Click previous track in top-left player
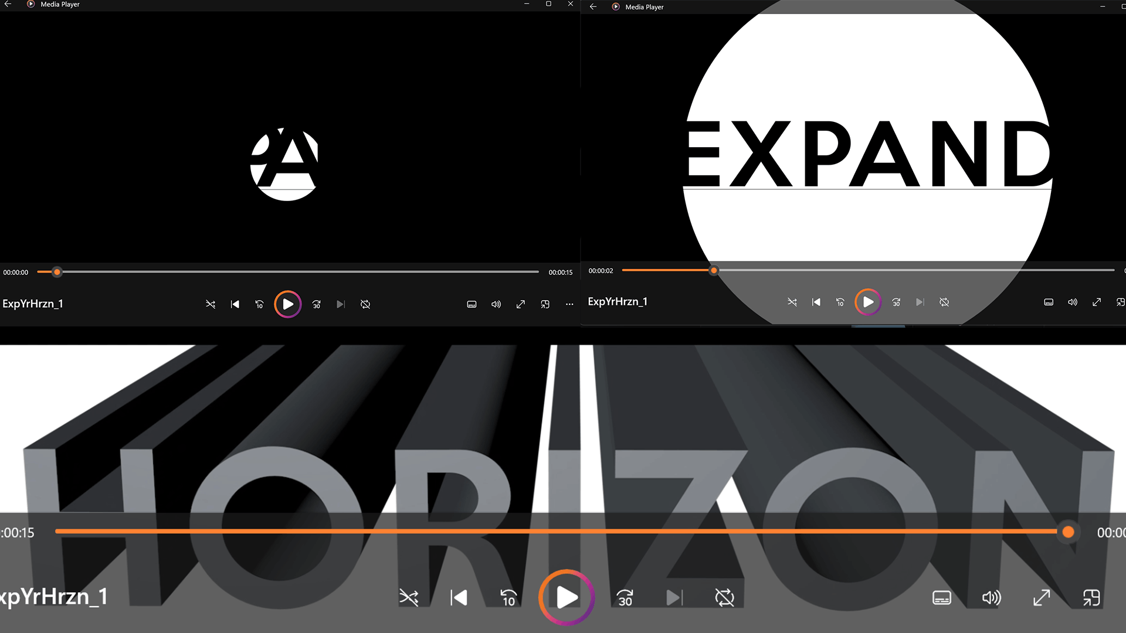This screenshot has height=633, width=1126. [235, 304]
